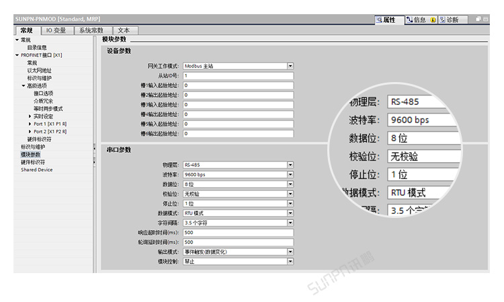Expand the 实时设定 tree node
The image size is (504, 302).
tap(30, 116)
